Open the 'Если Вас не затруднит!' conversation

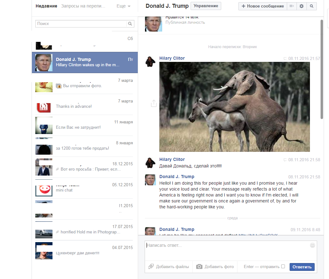[x=85, y=125]
